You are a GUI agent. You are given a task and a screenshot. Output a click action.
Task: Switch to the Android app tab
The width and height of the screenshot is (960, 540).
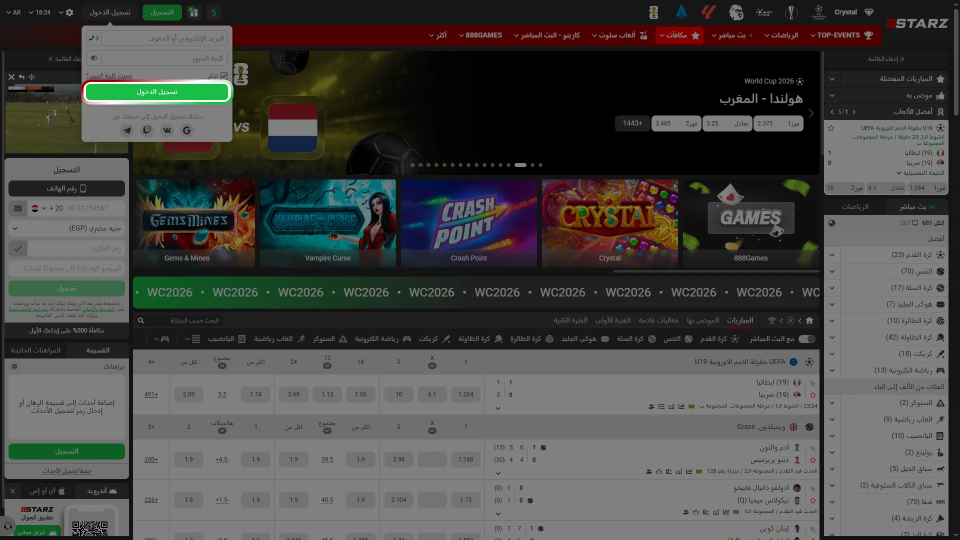click(x=101, y=491)
